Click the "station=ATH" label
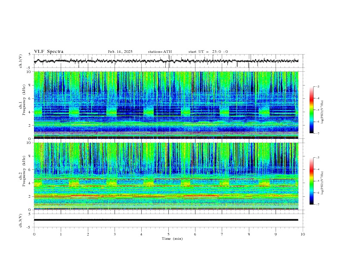This screenshot has width=341, height=263. (160, 52)
